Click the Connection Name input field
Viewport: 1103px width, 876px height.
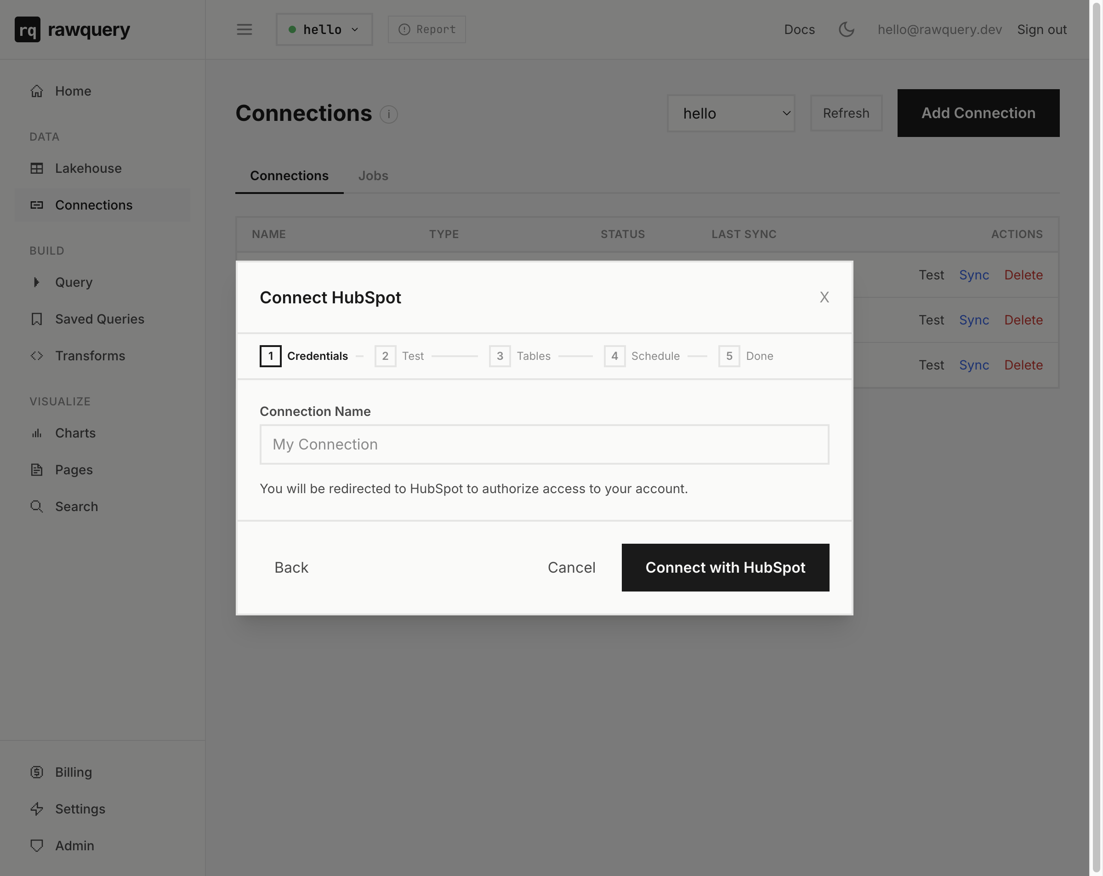[x=544, y=444]
